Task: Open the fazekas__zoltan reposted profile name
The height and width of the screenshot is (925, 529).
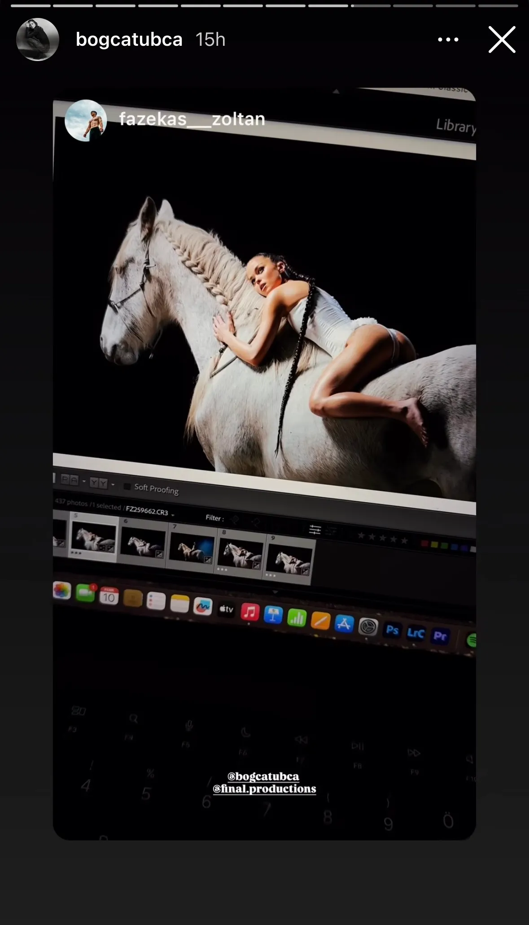Action: [x=192, y=119]
